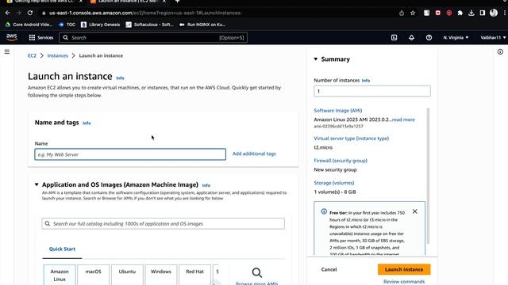Open Virtual server type (instance type) link

[351, 139]
